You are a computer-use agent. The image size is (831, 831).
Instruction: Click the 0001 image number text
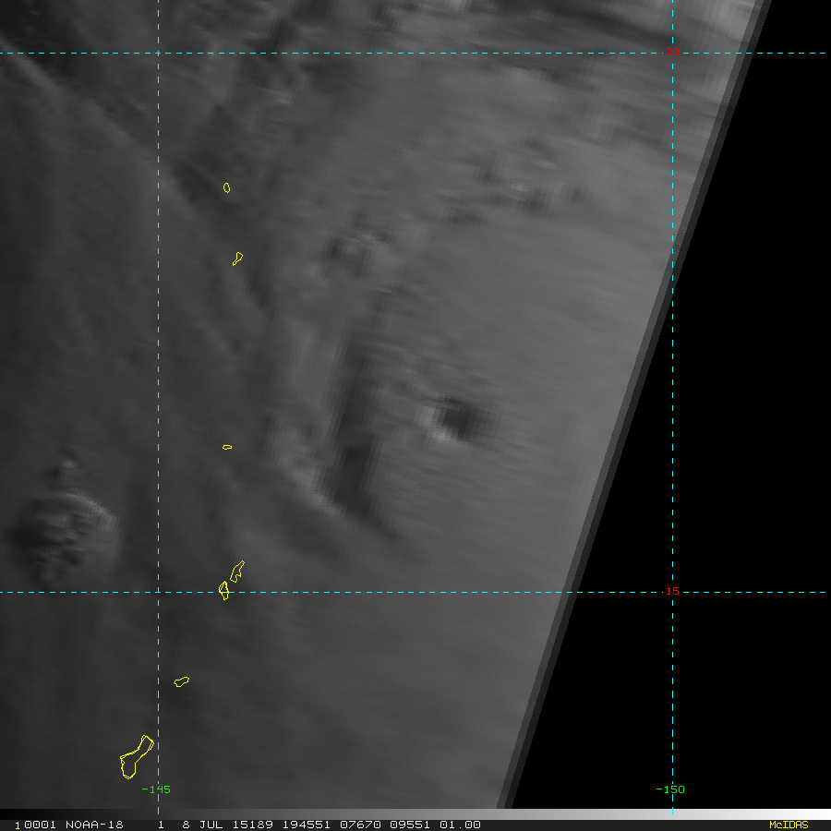[x=41, y=825]
